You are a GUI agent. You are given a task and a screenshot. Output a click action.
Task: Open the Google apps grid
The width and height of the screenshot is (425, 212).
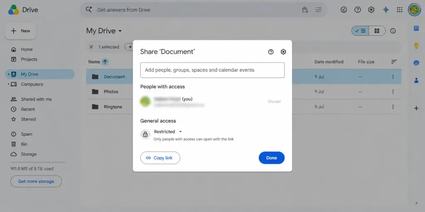(400, 10)
